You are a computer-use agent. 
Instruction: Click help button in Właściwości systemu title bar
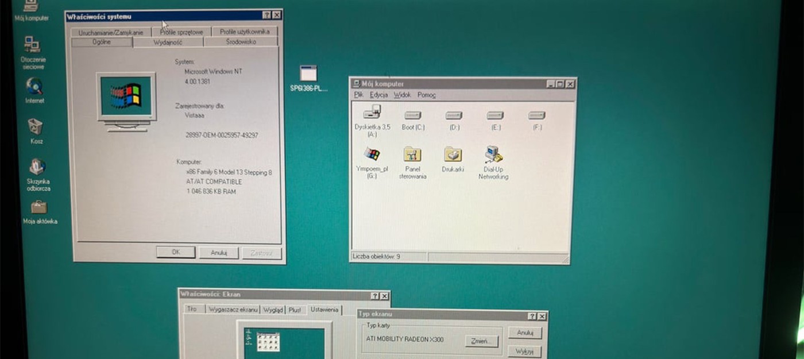pos(266,15)
